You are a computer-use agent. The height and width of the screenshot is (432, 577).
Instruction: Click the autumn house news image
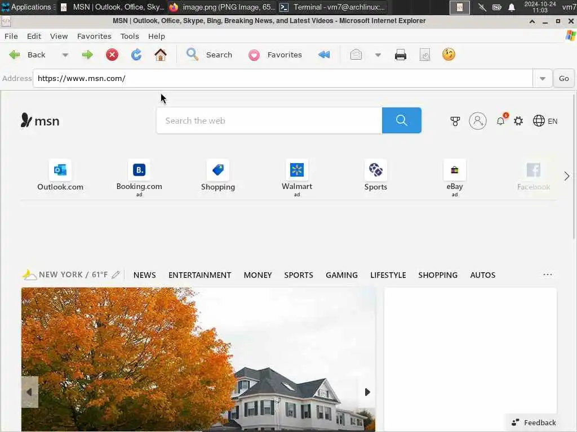(198, 359)
